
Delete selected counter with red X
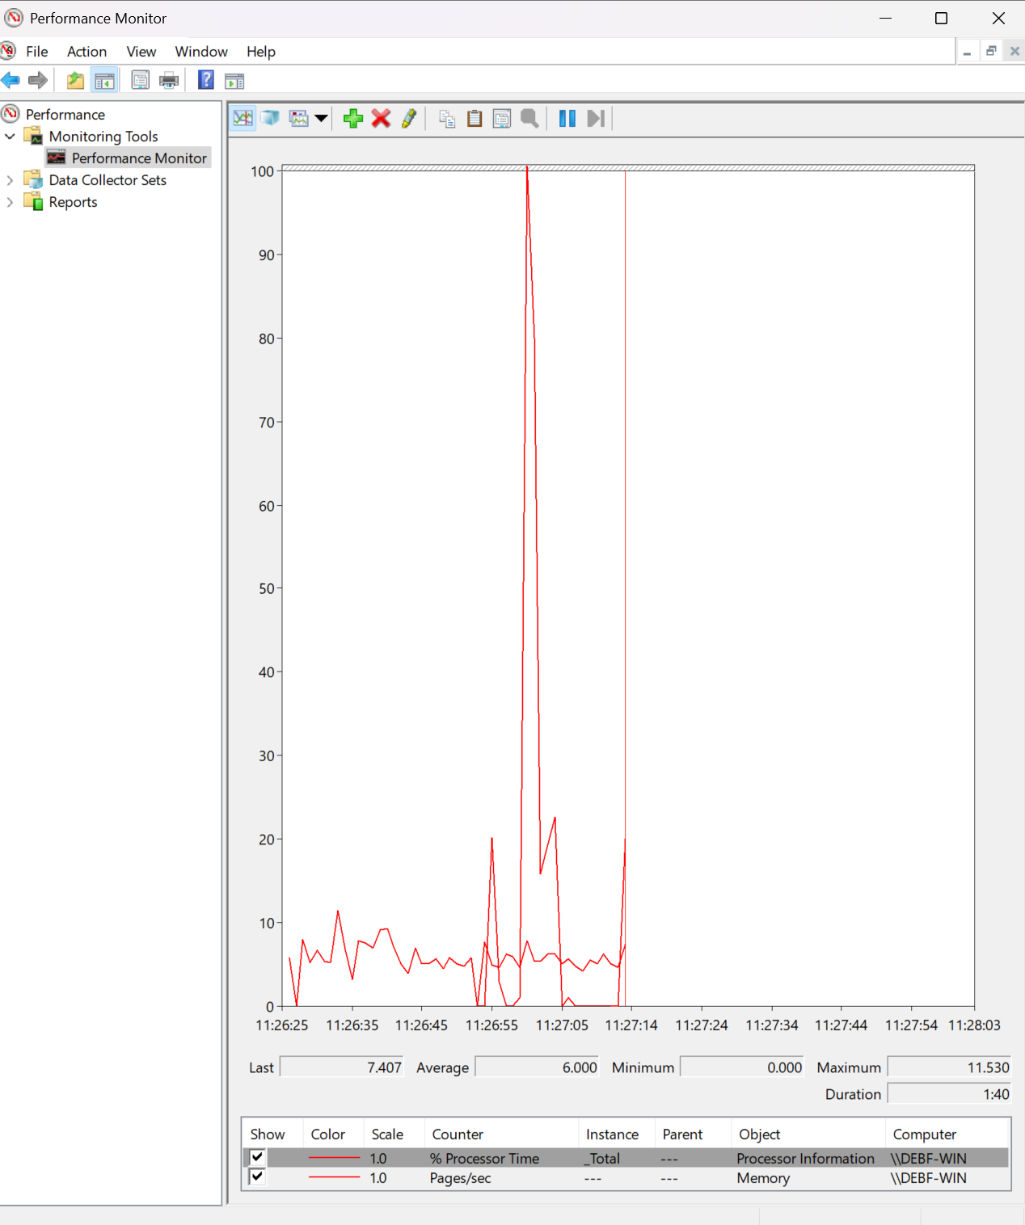pyautogui.click(x=381, y=119)
